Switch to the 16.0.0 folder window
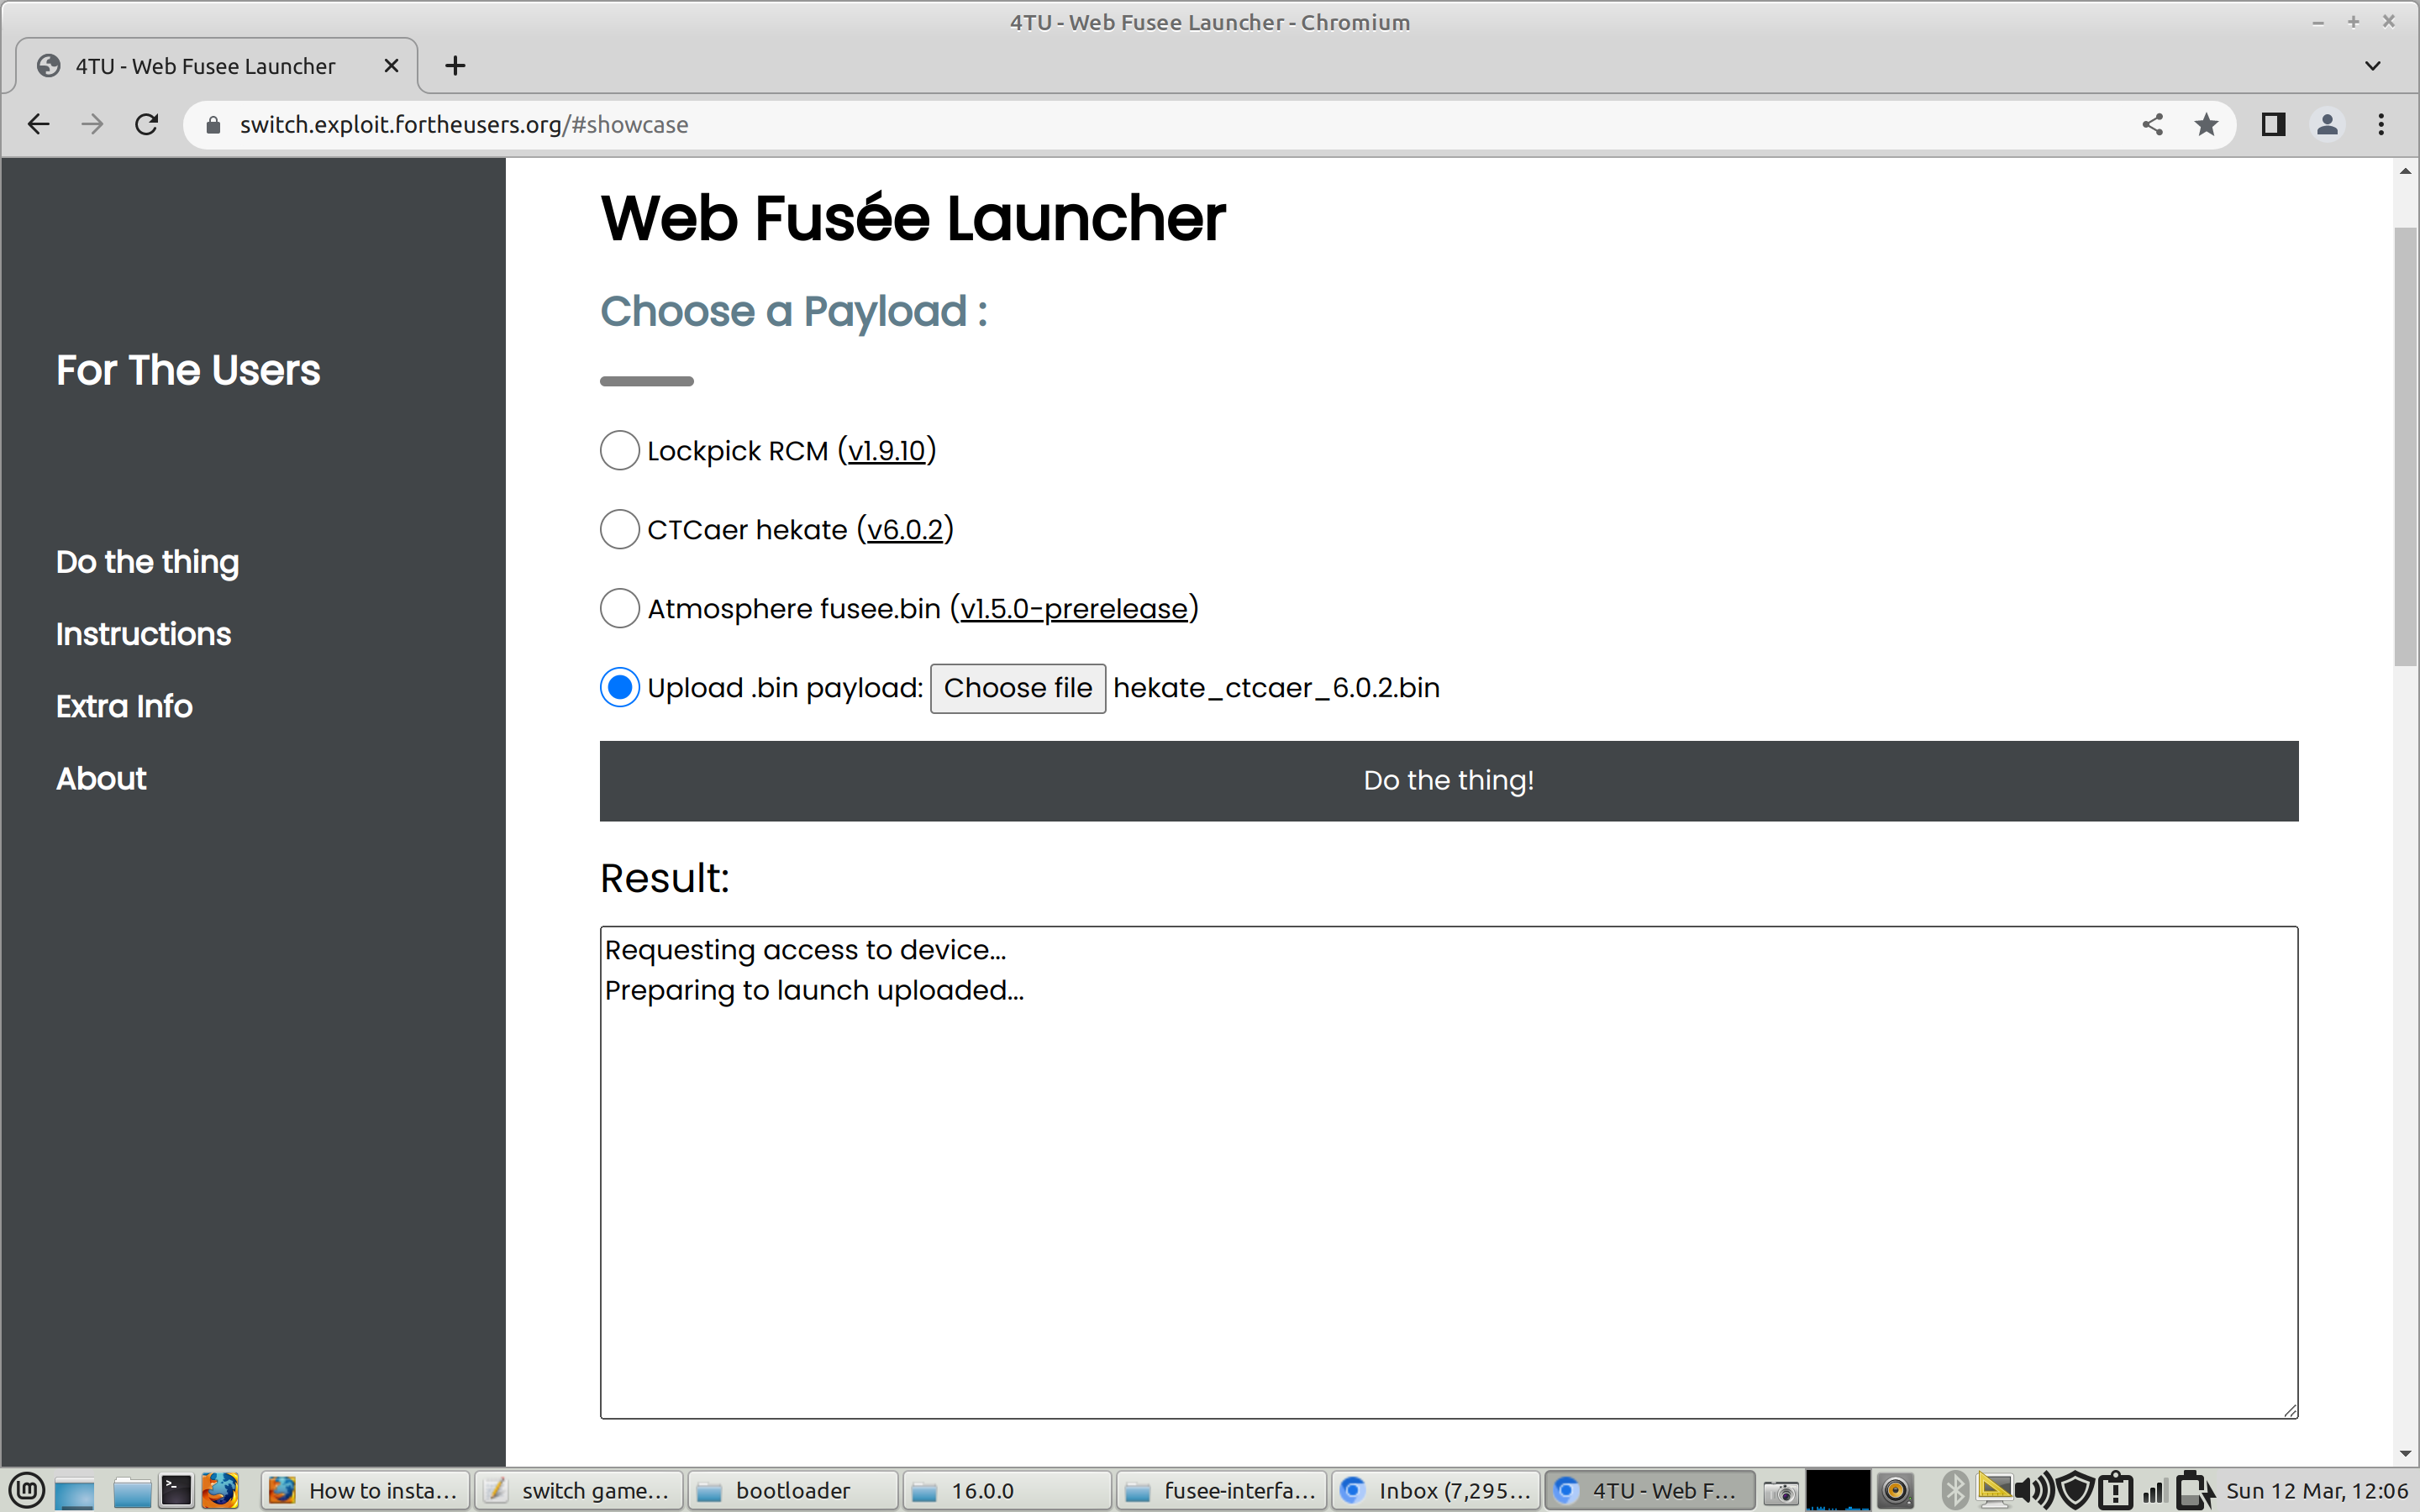 click(x=1006, y=1491)
